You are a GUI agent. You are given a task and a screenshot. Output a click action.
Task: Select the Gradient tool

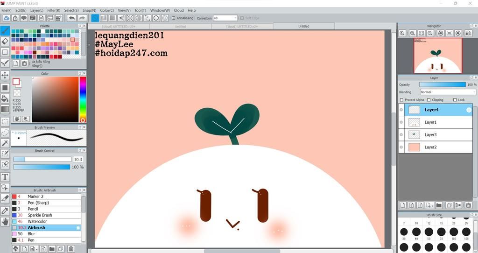pos(5,109)
